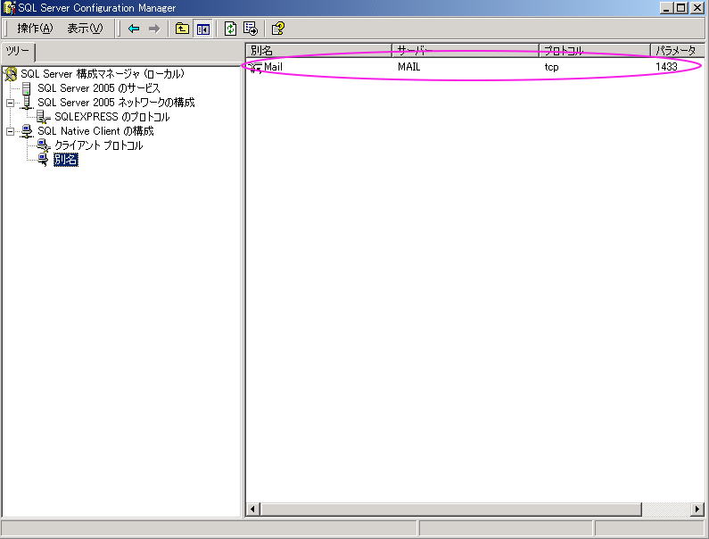The image size is (709, 539).
Task: Click the Refresh toolbar icon
Action: (230, 29)
